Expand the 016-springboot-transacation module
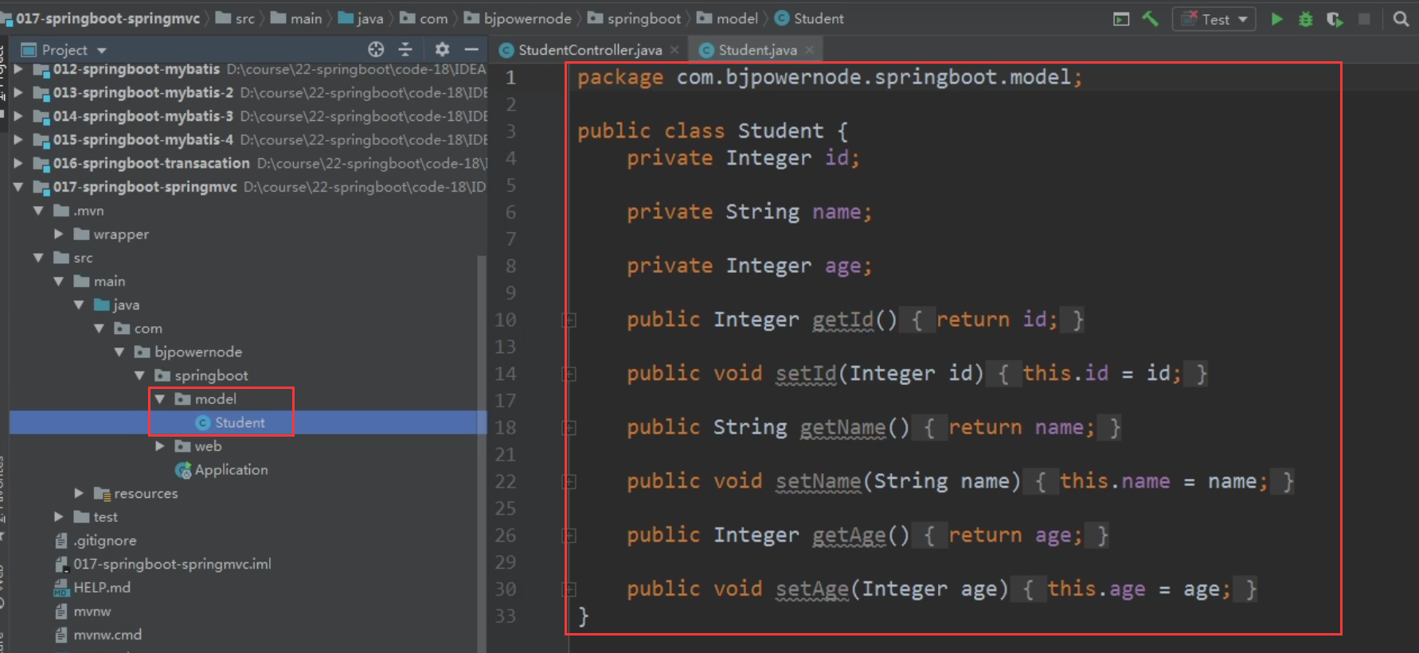The width and height of the screenshot is (1419, 653). coord(18,163)
